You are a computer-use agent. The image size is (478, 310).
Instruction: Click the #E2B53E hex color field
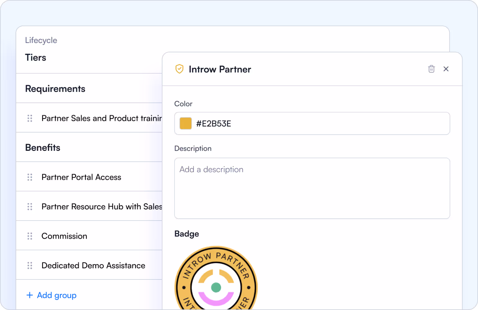point(312,123)
